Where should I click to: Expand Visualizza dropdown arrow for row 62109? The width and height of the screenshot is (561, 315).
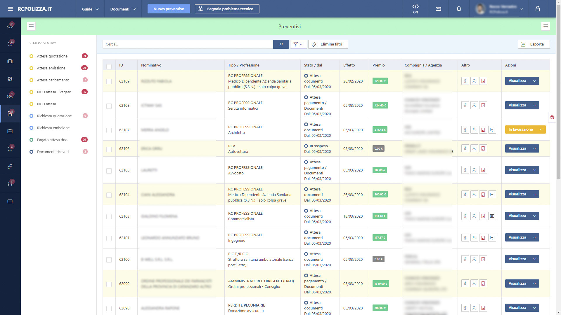click(x=534, y=81)
